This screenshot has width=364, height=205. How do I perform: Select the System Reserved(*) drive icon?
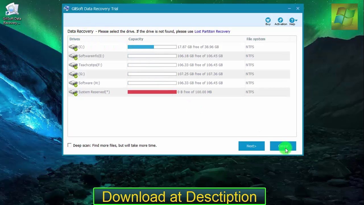pos(73,93)
